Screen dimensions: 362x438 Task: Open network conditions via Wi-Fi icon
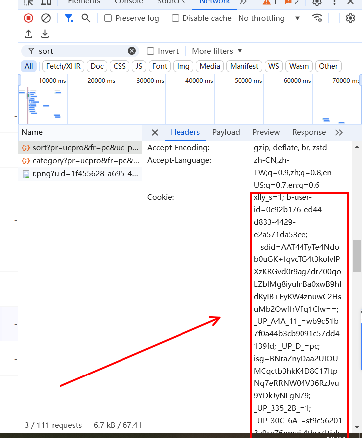click(317, 18)
